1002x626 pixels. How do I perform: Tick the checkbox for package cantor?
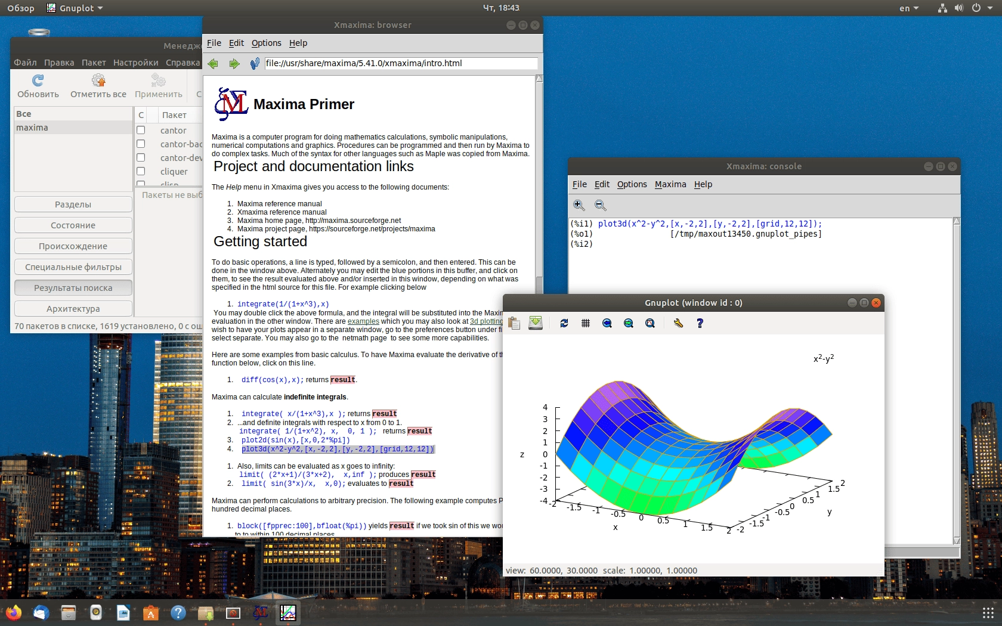click(x=141, y=130)
